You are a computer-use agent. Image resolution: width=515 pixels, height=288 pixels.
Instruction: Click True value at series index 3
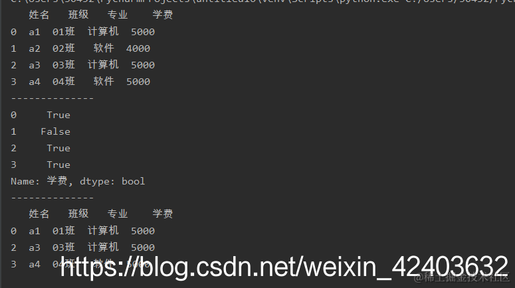[x=58, y=165]
